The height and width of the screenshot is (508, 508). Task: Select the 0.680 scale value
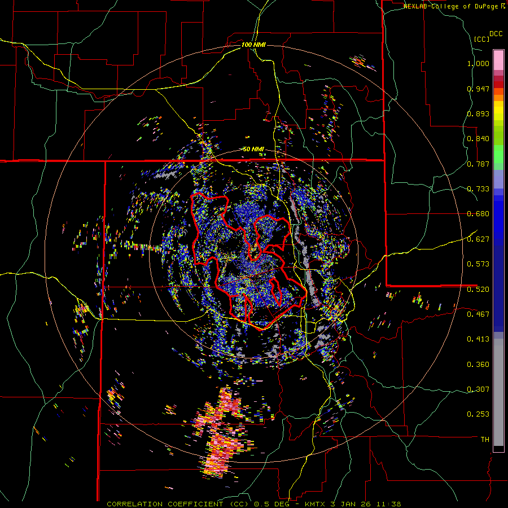pyautogui.click(x=478, y=214)
